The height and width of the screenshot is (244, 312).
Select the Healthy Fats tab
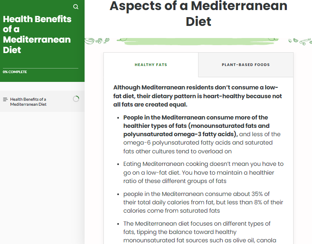[151, 65]
